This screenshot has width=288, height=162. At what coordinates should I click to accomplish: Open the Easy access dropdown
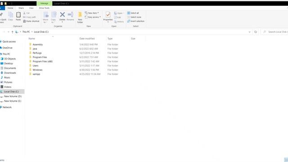click(93, 17)
